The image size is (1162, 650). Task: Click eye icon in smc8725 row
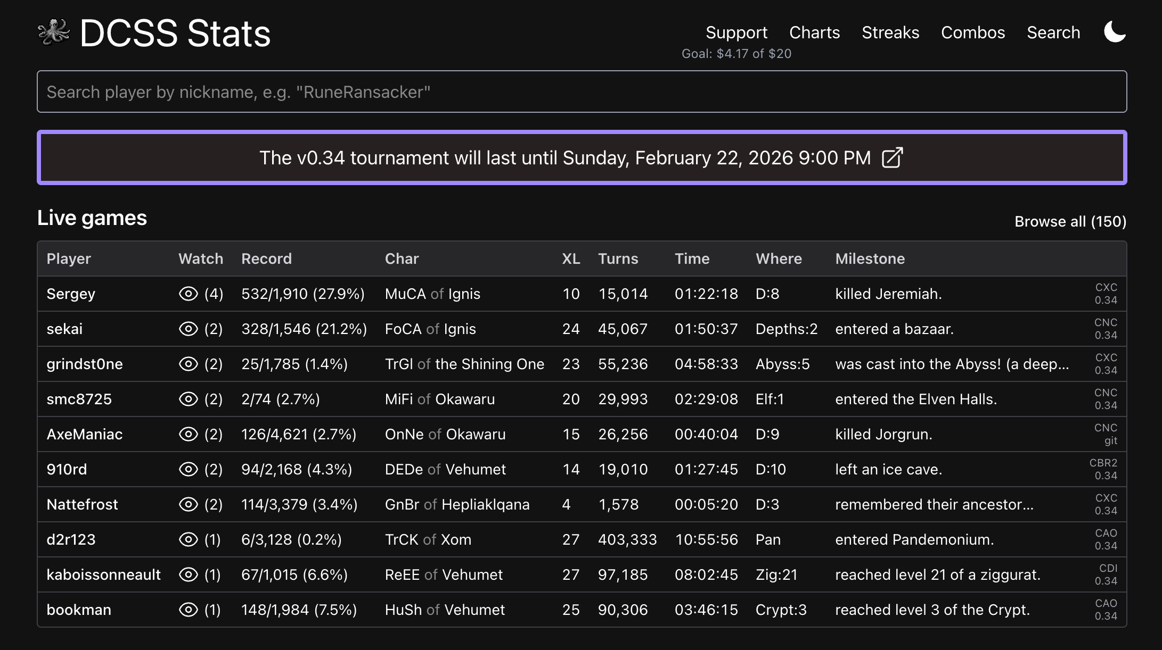[188, 399]
